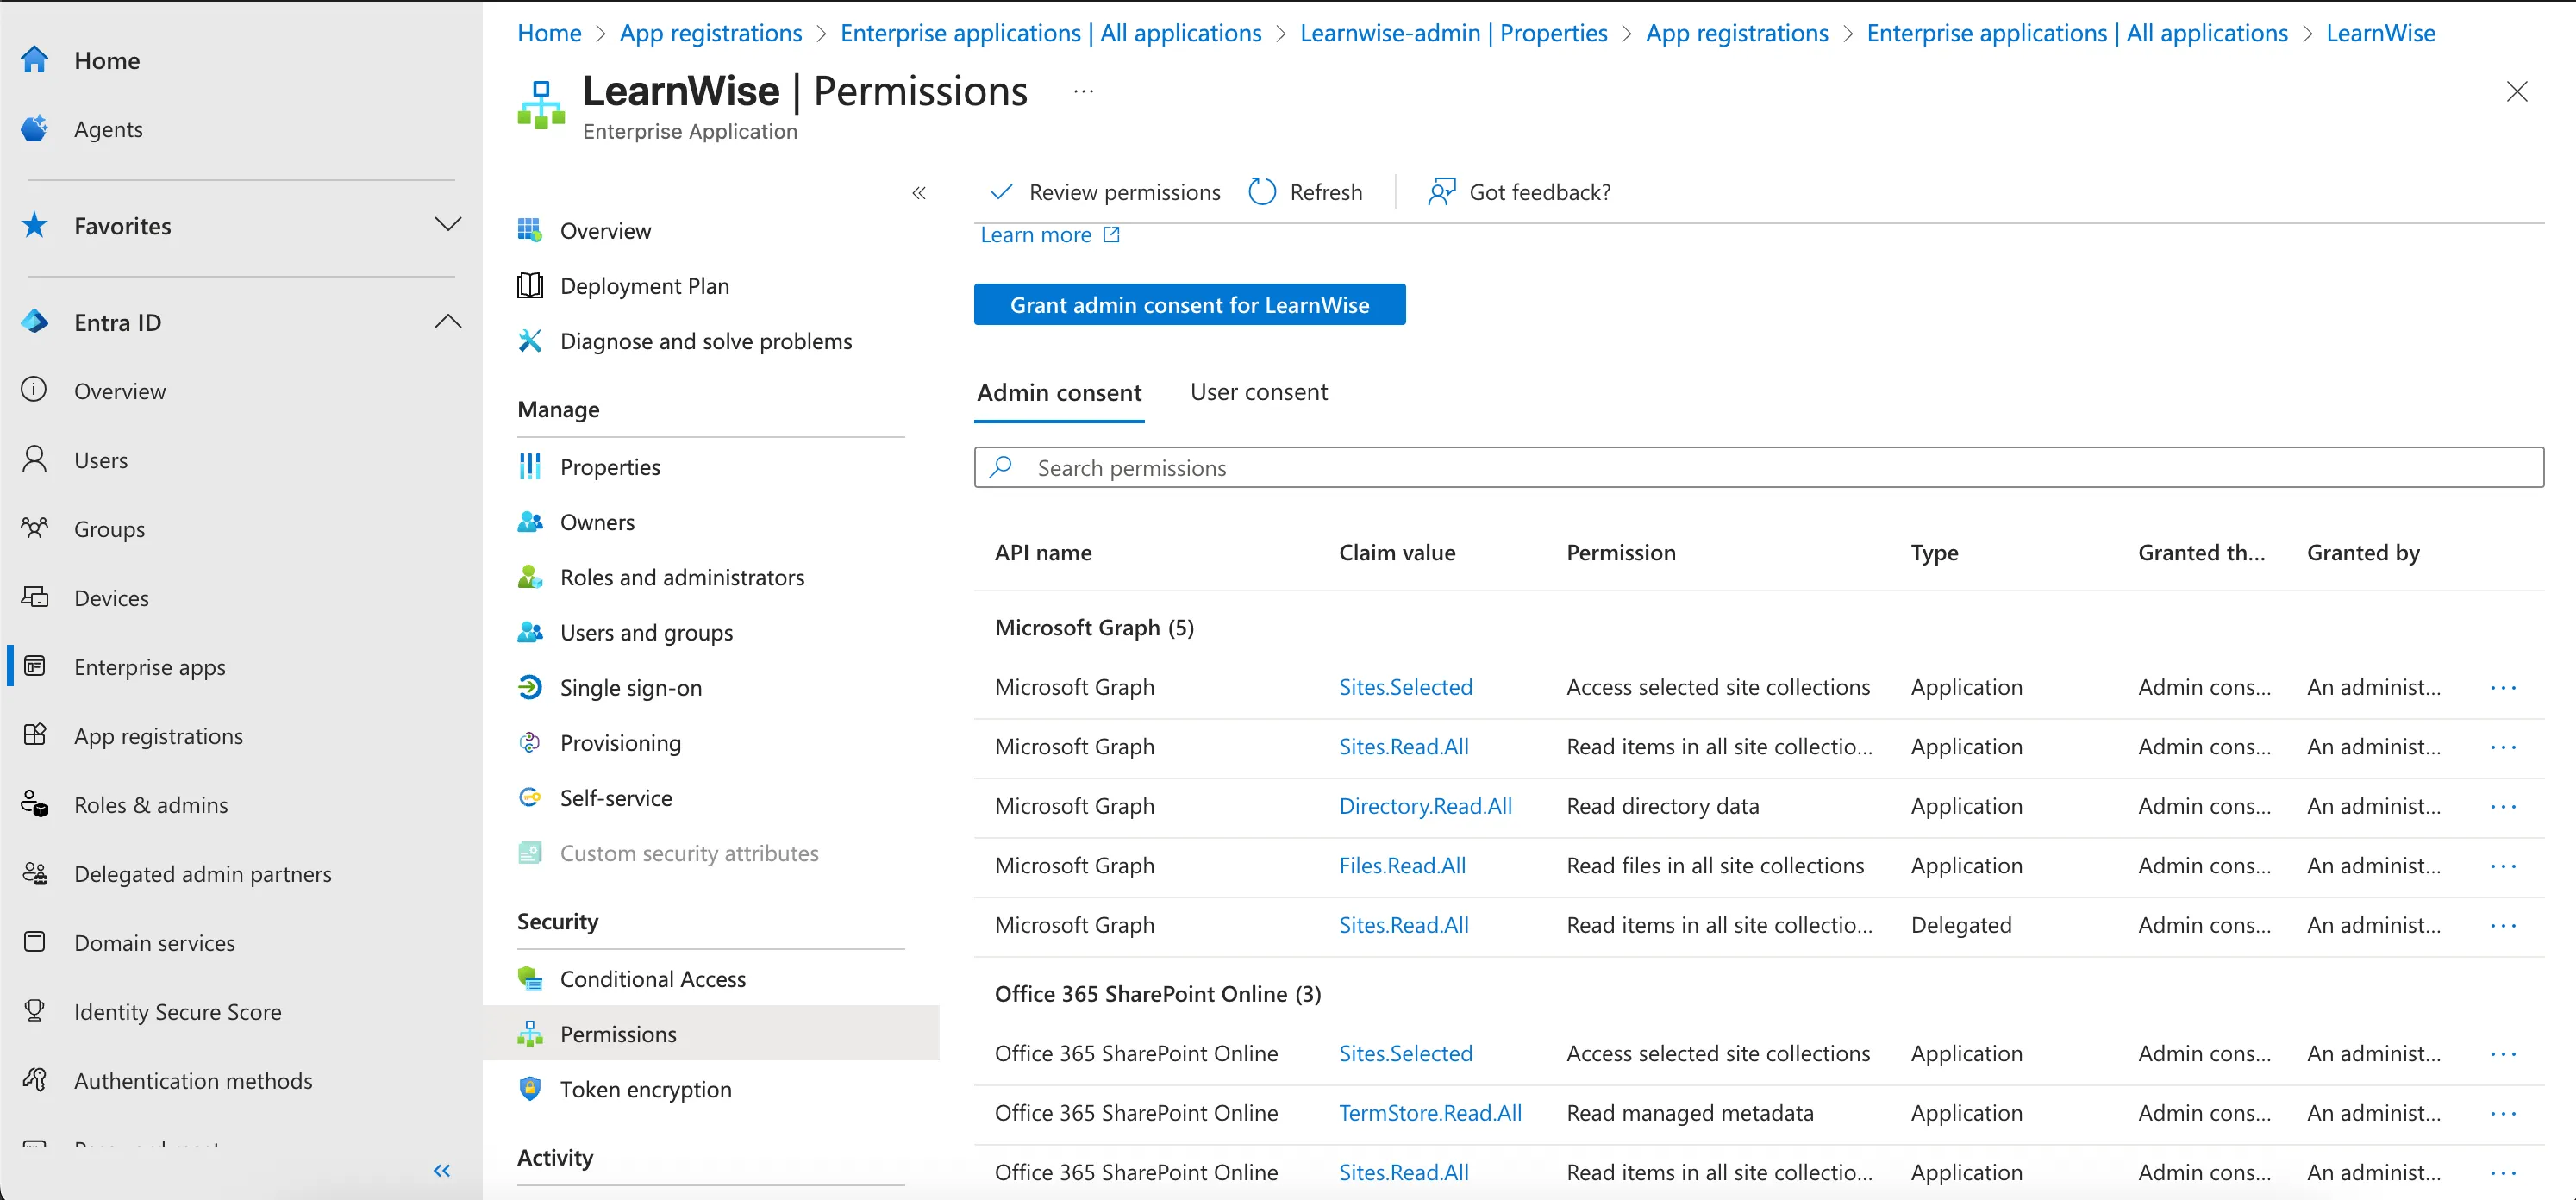The image size is (2576, 1200).
Task: Go to Learnwise-admin | Properties breadcrumb
Action: point(1453,33)
